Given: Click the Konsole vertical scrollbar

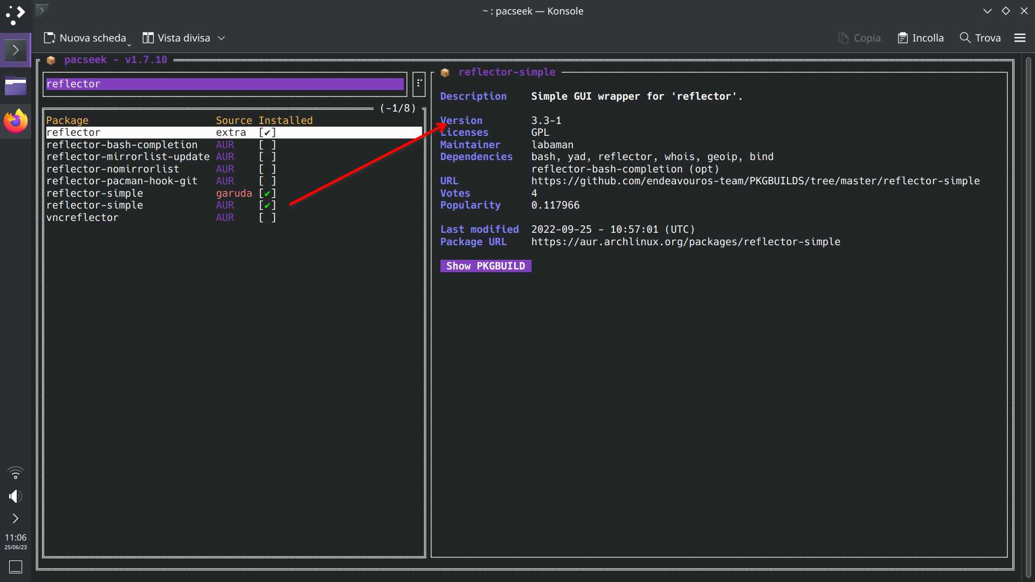Looking at the screenshot, I should (1029, 317).
